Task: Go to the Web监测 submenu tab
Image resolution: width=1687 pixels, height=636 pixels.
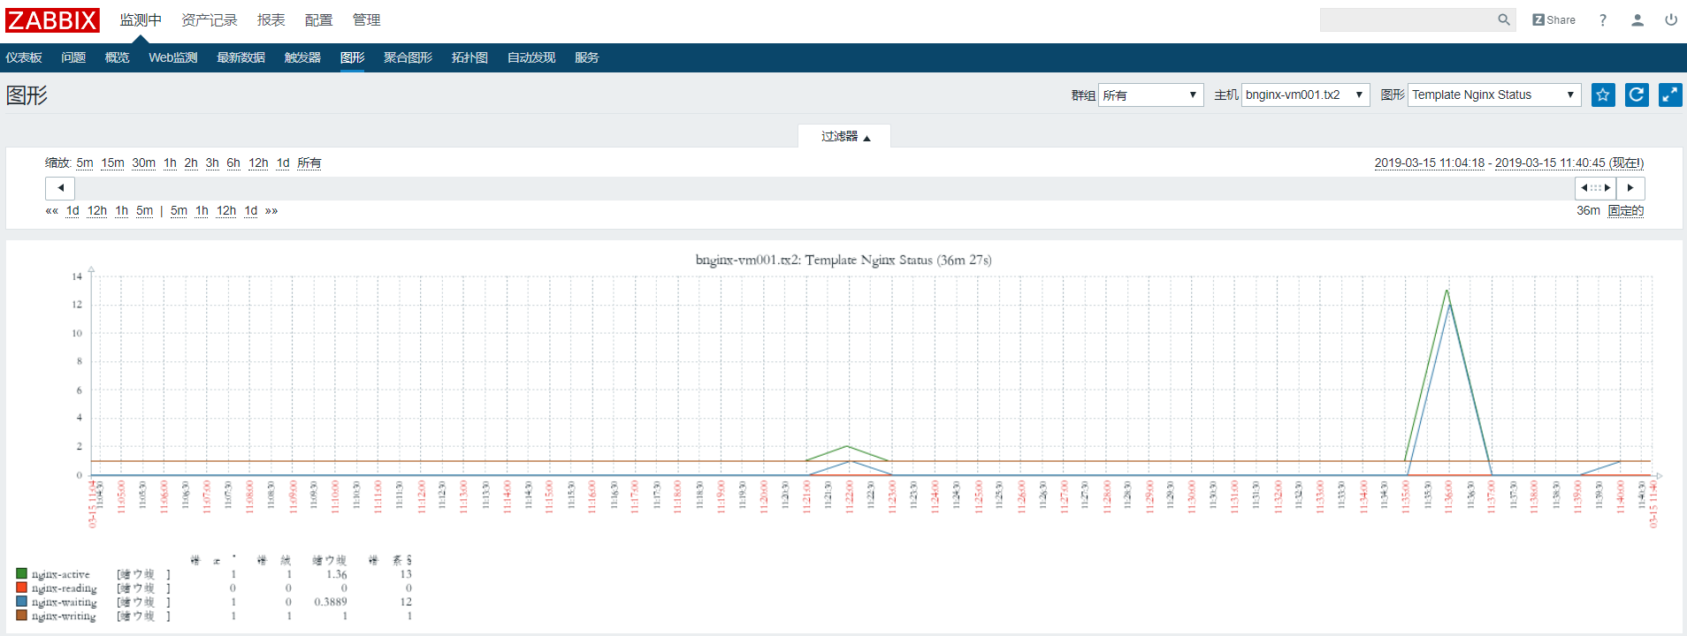Action: [x=172, y=57]
